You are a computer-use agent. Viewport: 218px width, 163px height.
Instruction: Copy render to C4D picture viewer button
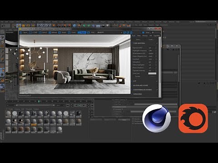[34, 33]
